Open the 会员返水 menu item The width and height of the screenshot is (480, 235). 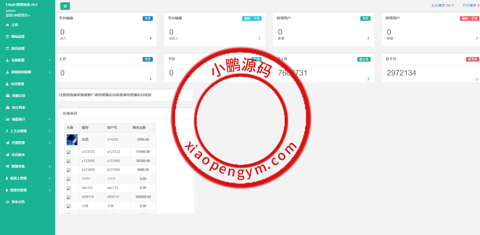point(18,155)
